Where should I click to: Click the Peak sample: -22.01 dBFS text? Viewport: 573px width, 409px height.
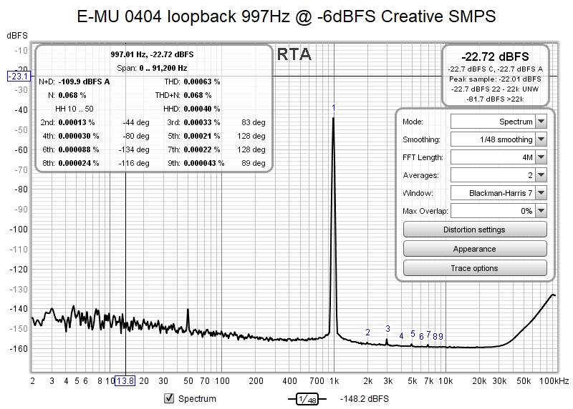click(x=495, y=79)
